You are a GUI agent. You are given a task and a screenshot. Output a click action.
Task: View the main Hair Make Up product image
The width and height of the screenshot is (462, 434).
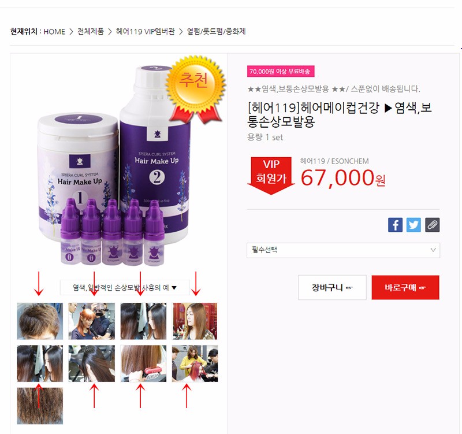pos(118,165)
